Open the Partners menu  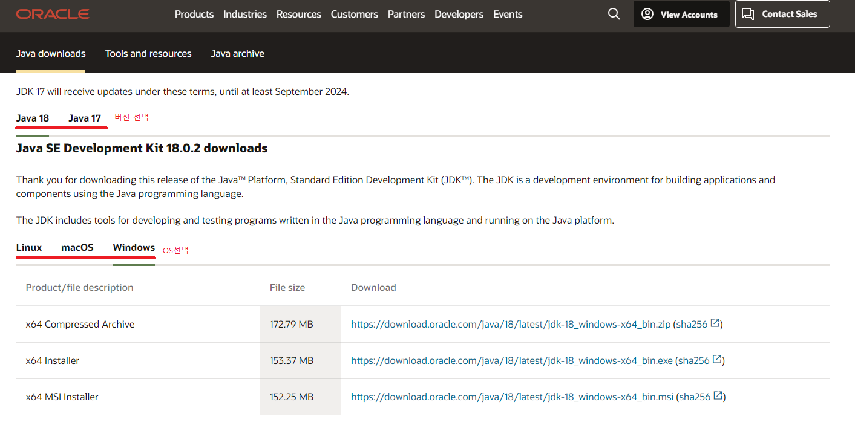pos(407,14)
